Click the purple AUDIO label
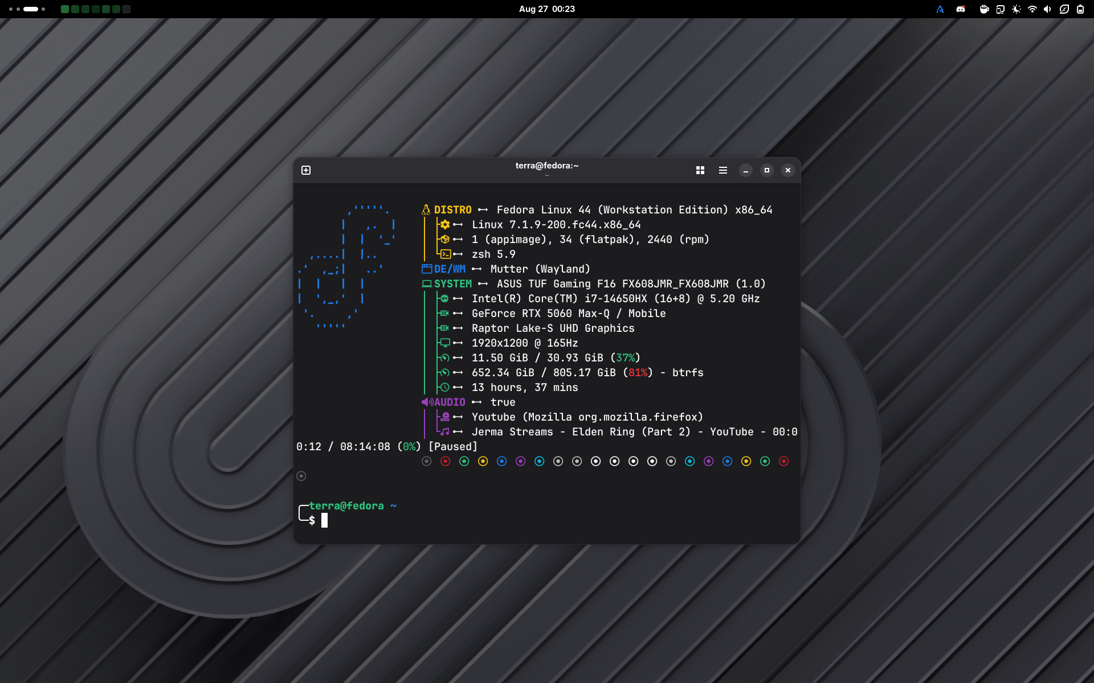Screen dimensions: 1094x683 [450, 402]
